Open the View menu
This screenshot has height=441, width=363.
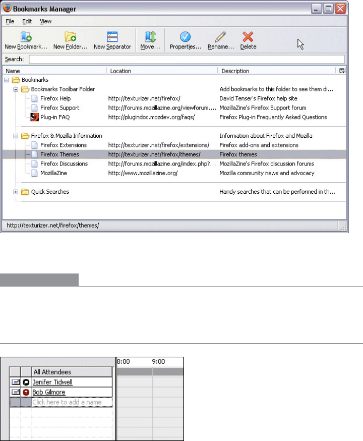tap(45, 21)
